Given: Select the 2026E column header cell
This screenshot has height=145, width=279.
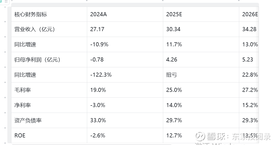Looking at the screenshot, I should click(249, 14).
